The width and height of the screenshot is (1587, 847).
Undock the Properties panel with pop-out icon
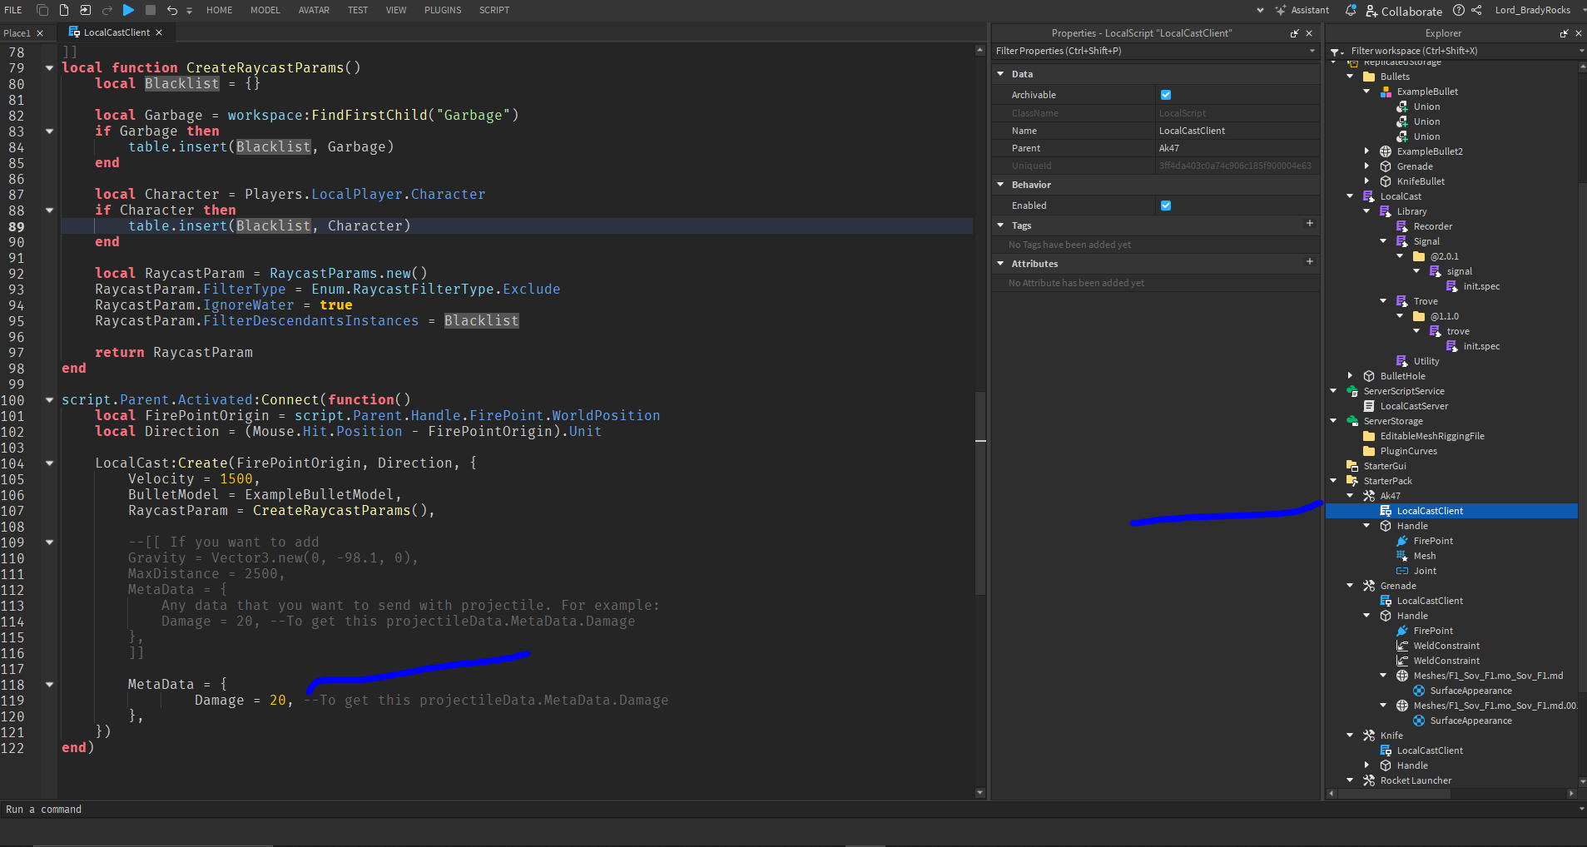click(x=1294, y=33)
